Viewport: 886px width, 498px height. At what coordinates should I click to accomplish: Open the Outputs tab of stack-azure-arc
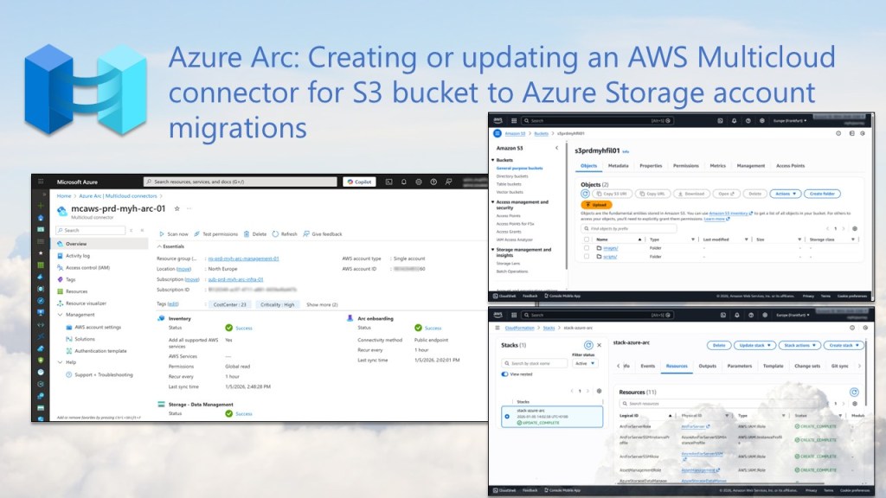pyautogui.click(x=708, y=367)
